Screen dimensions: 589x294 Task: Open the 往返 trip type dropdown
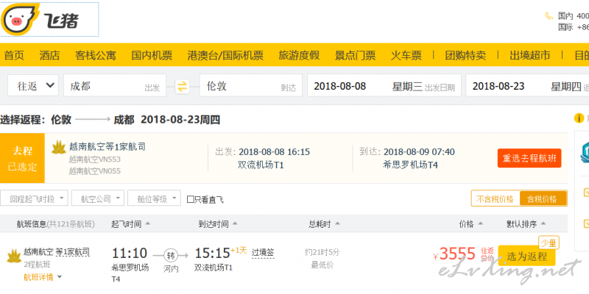click(33, 86)
